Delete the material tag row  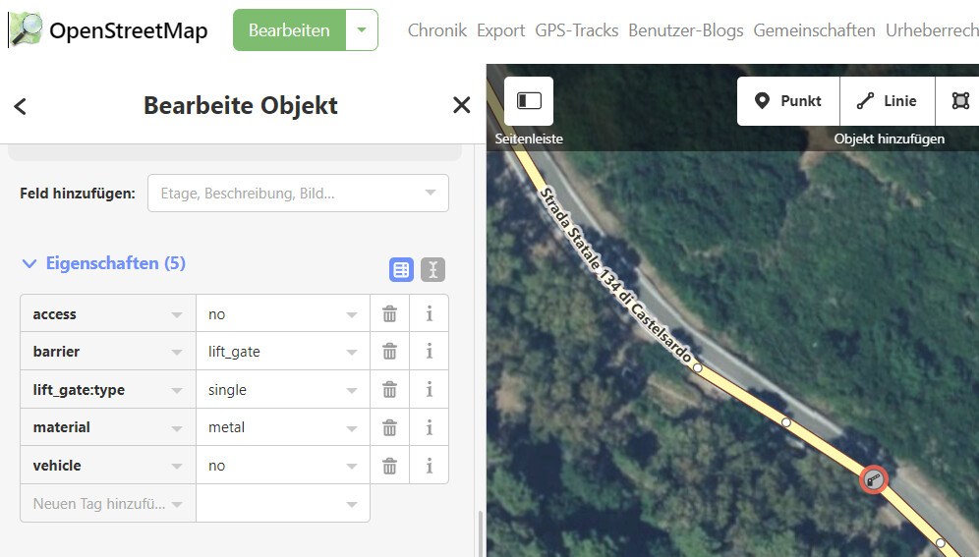coord(389,427)
